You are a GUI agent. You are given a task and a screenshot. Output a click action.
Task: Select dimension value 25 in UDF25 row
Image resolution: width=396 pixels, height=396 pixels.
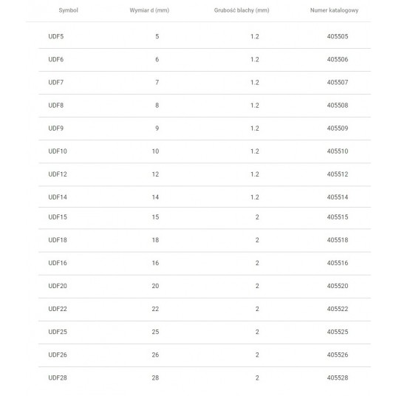[x=155, y=332]
